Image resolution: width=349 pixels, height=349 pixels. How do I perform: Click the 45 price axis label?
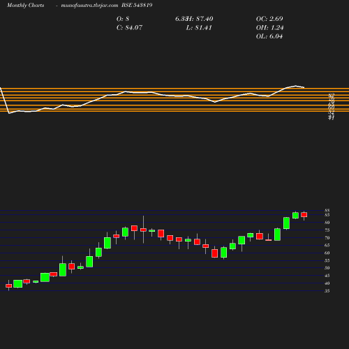(x=327, y=276)
